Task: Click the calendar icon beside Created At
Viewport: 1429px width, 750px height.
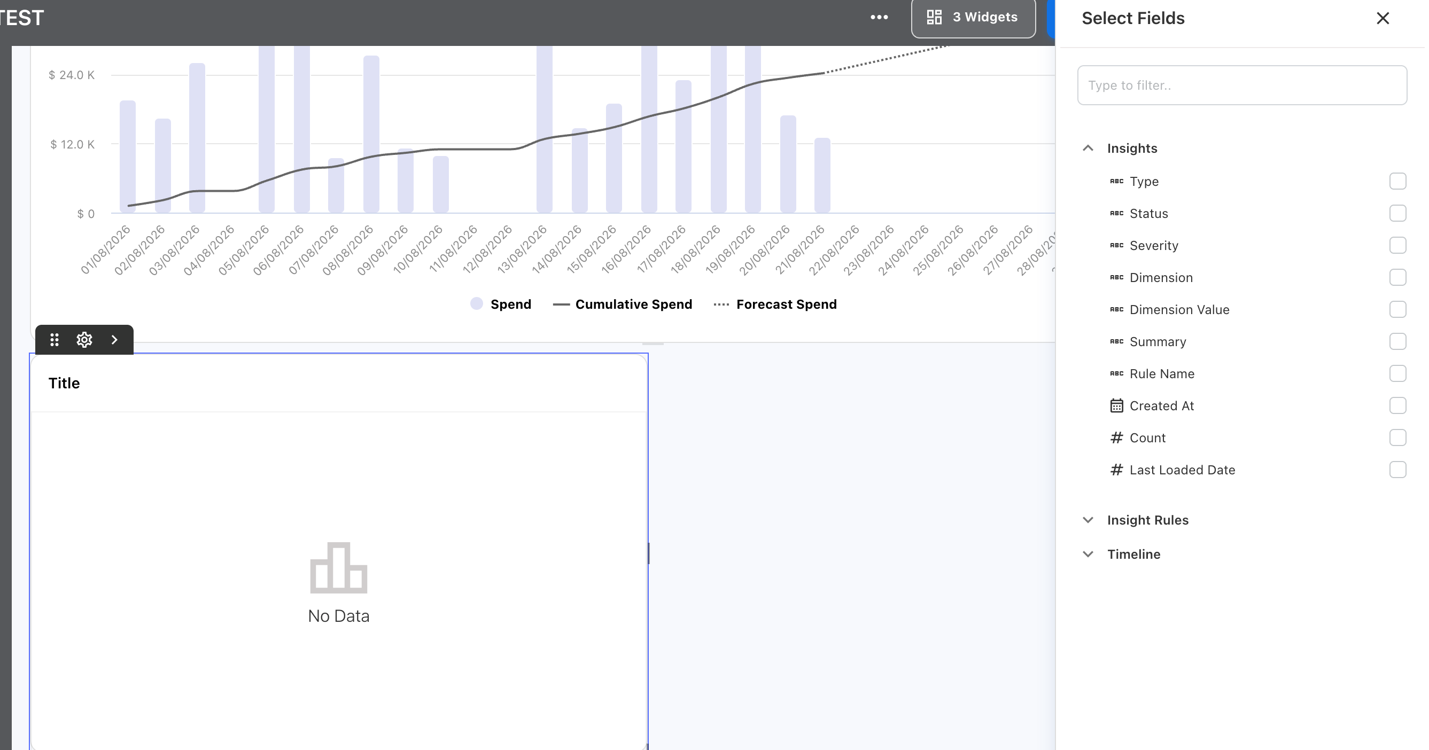Action: pyautogui.click(x=1116, y=406)
